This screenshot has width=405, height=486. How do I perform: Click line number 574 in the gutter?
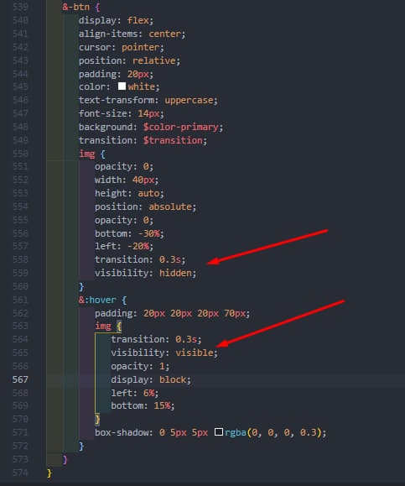pyautogui.click(x=20, y=473)
